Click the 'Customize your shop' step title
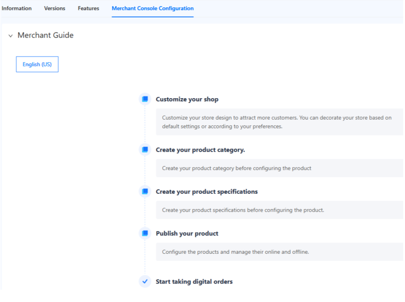 click(x=187, y=99)
